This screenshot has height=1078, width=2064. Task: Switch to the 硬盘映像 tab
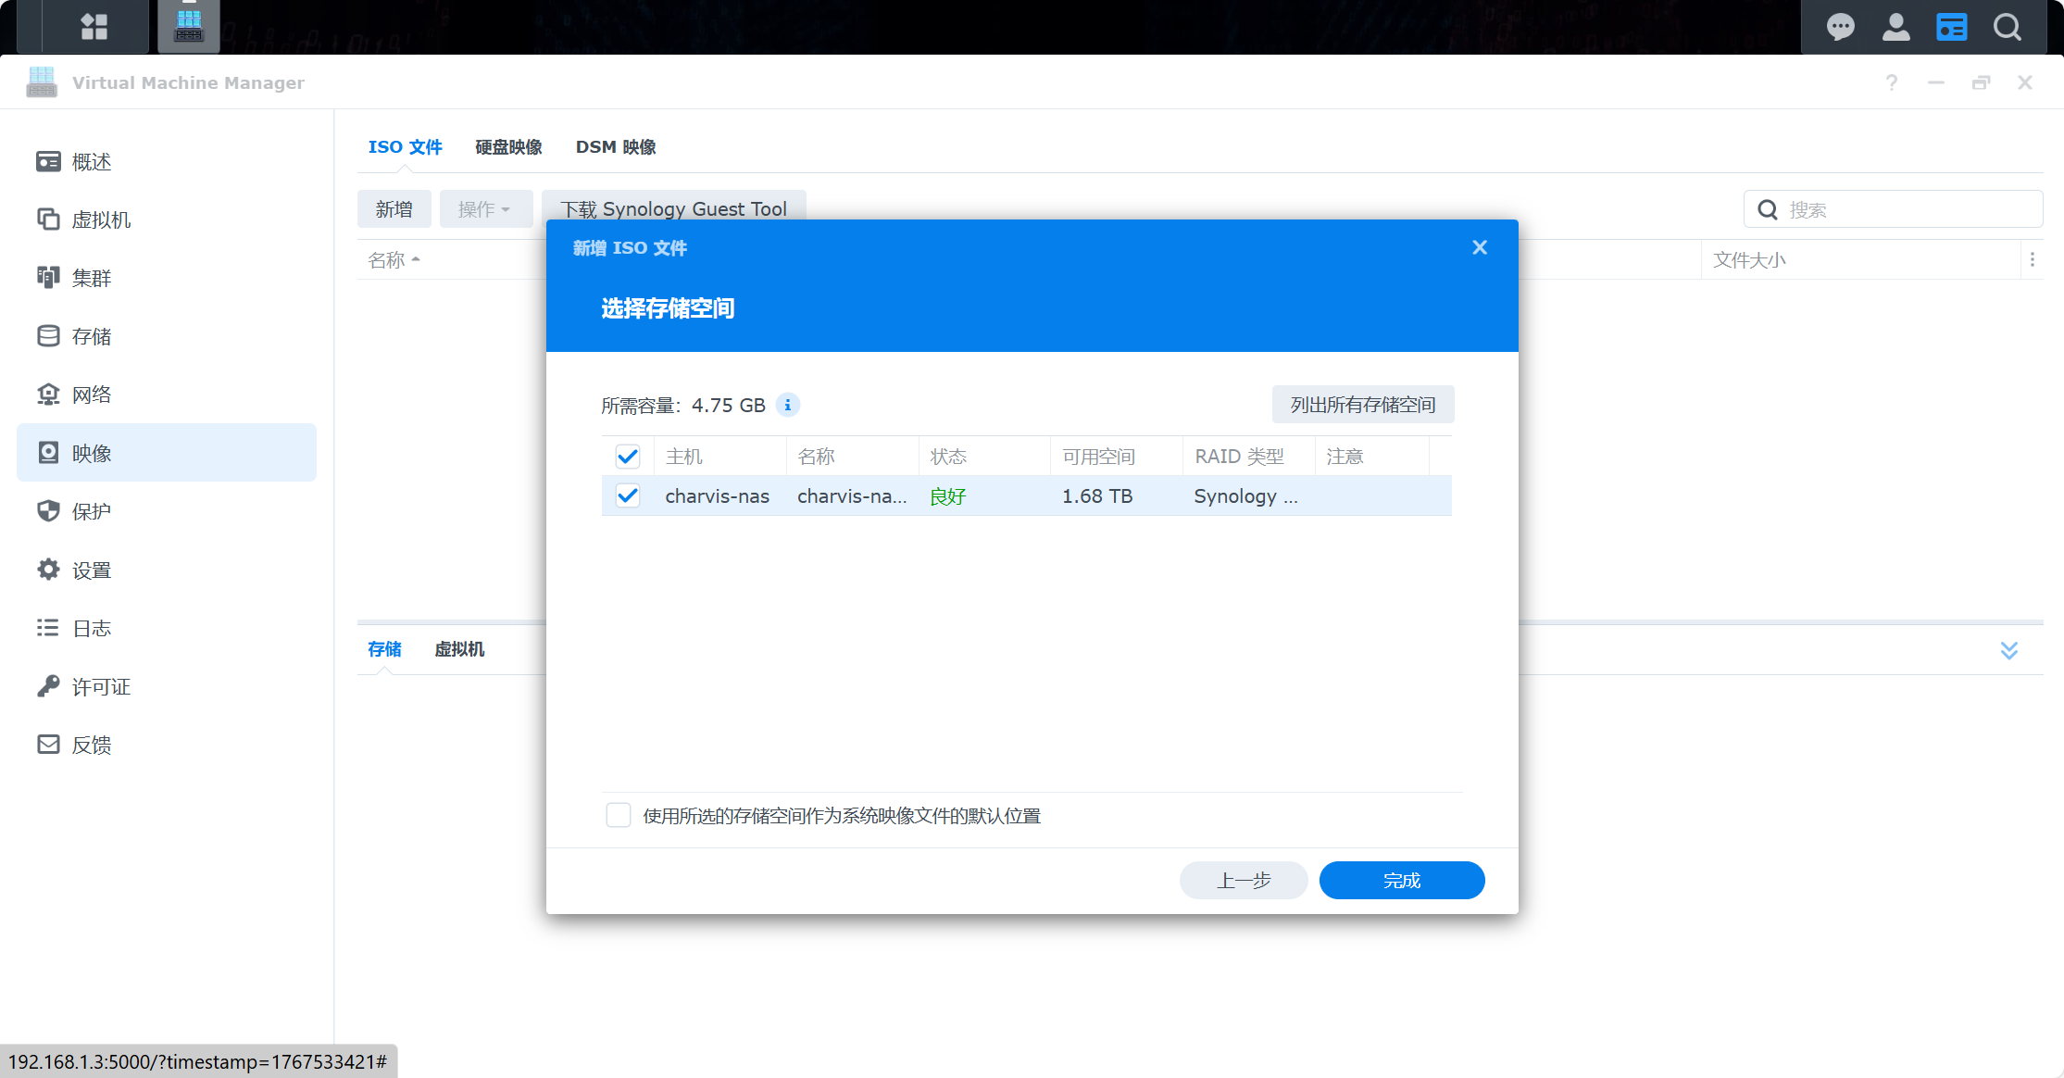[x=508, y=147]
